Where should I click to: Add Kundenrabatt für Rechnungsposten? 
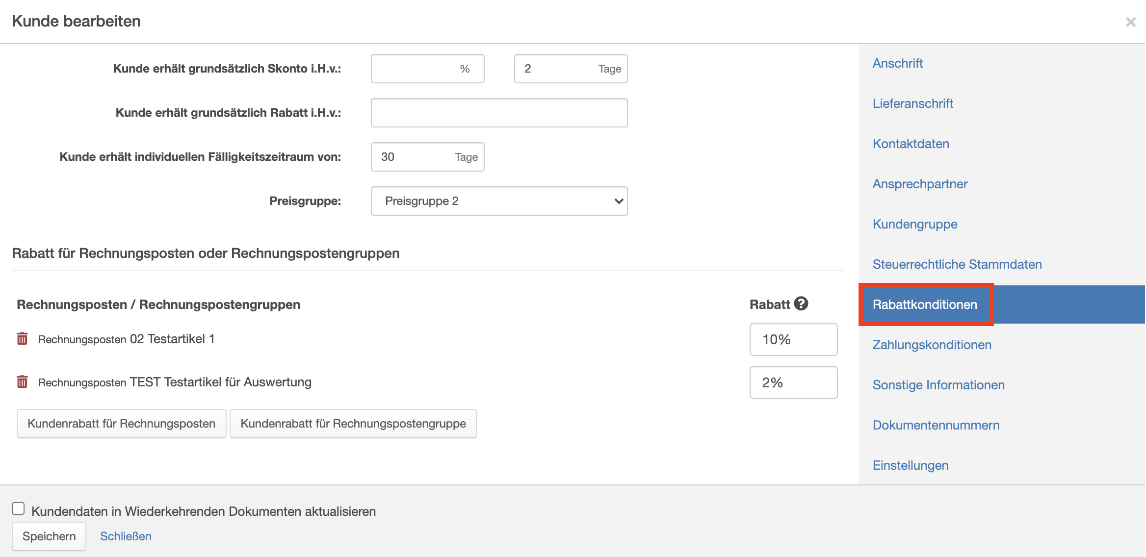tap(121, 424)
